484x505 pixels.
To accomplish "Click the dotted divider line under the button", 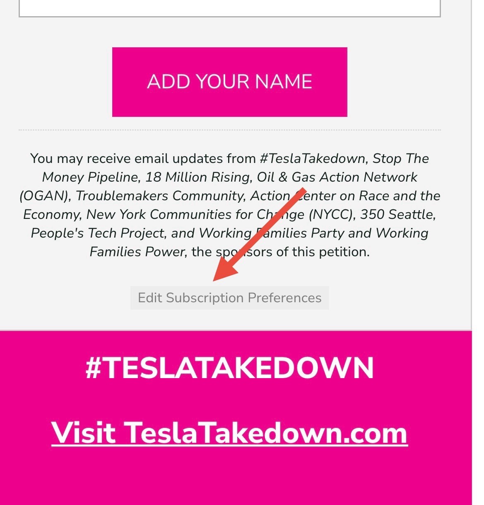I will (x=229, y=130).
